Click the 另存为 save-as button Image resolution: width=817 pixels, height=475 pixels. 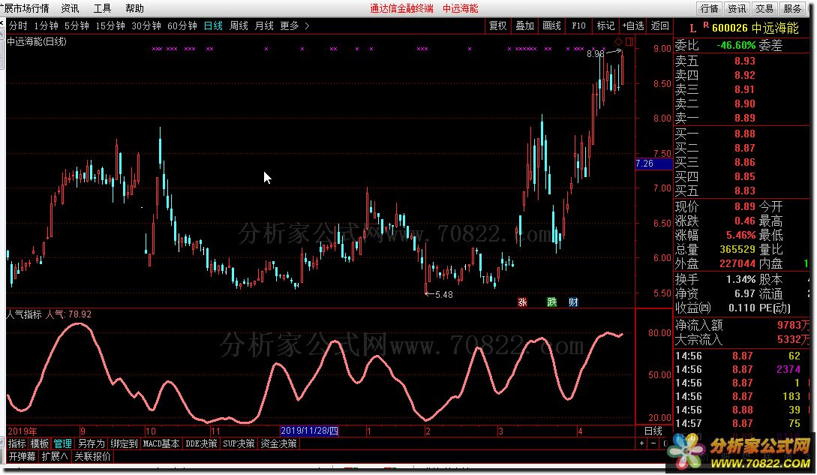point(92,443)
